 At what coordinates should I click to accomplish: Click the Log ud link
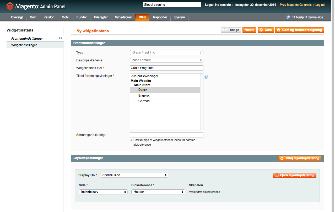[320, 5]
